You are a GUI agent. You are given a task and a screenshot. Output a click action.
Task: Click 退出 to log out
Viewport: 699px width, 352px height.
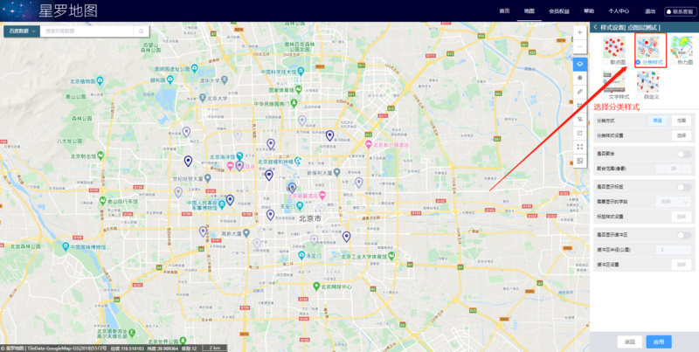(649, 11)
